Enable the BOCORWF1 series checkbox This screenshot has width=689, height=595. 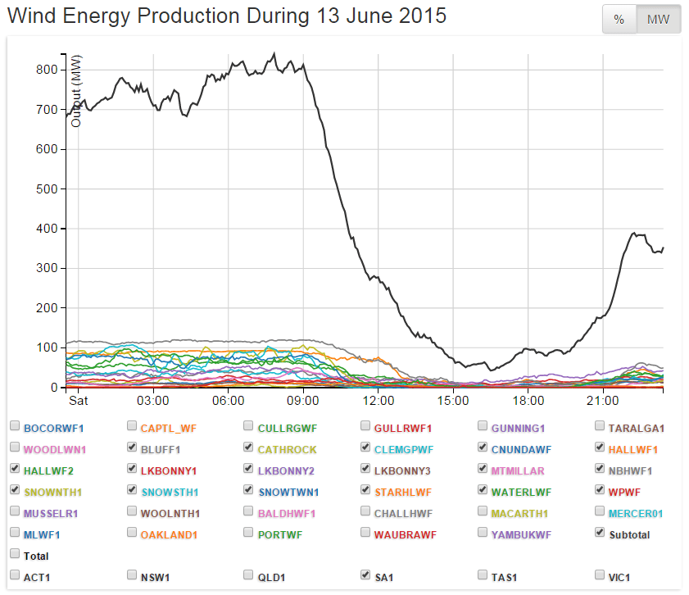pos(15,426)
